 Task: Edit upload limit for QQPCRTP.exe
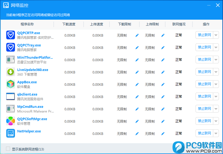pos(163,35)
